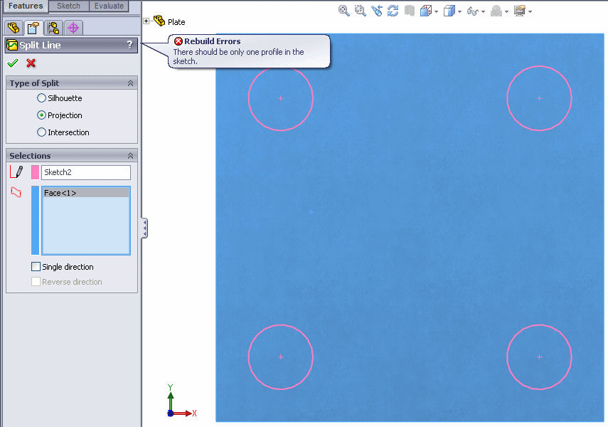The image size is (608, 427).
Task: Switch to the Features tab
Action: pos(26,6)
